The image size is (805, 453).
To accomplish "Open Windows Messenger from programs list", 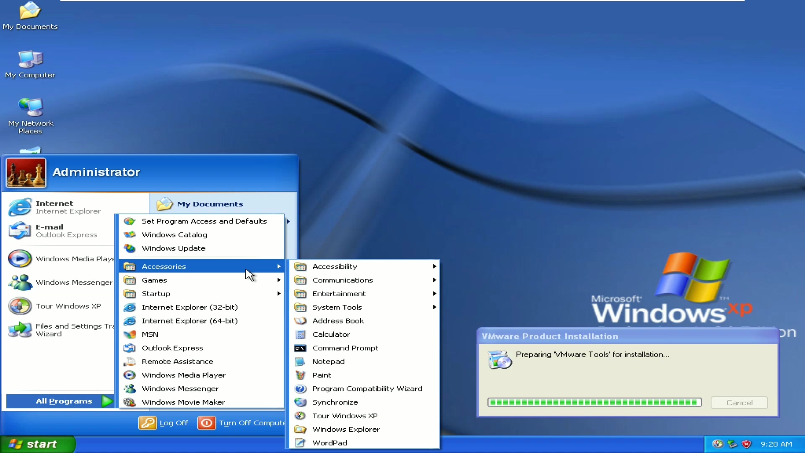I will pos(201,388).
